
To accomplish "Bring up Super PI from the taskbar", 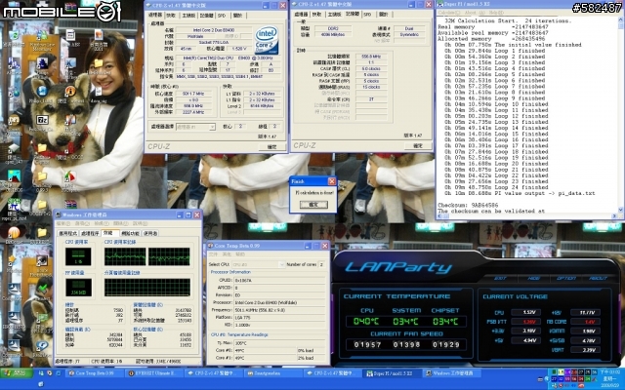I will pos(392,373).
